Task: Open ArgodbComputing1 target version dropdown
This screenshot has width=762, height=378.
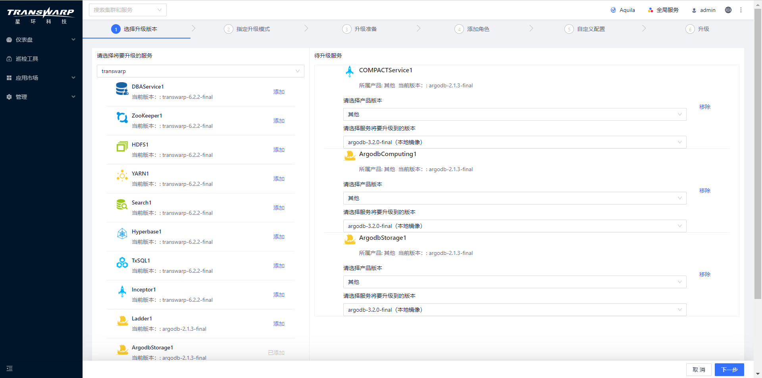Action: (515, 226)
